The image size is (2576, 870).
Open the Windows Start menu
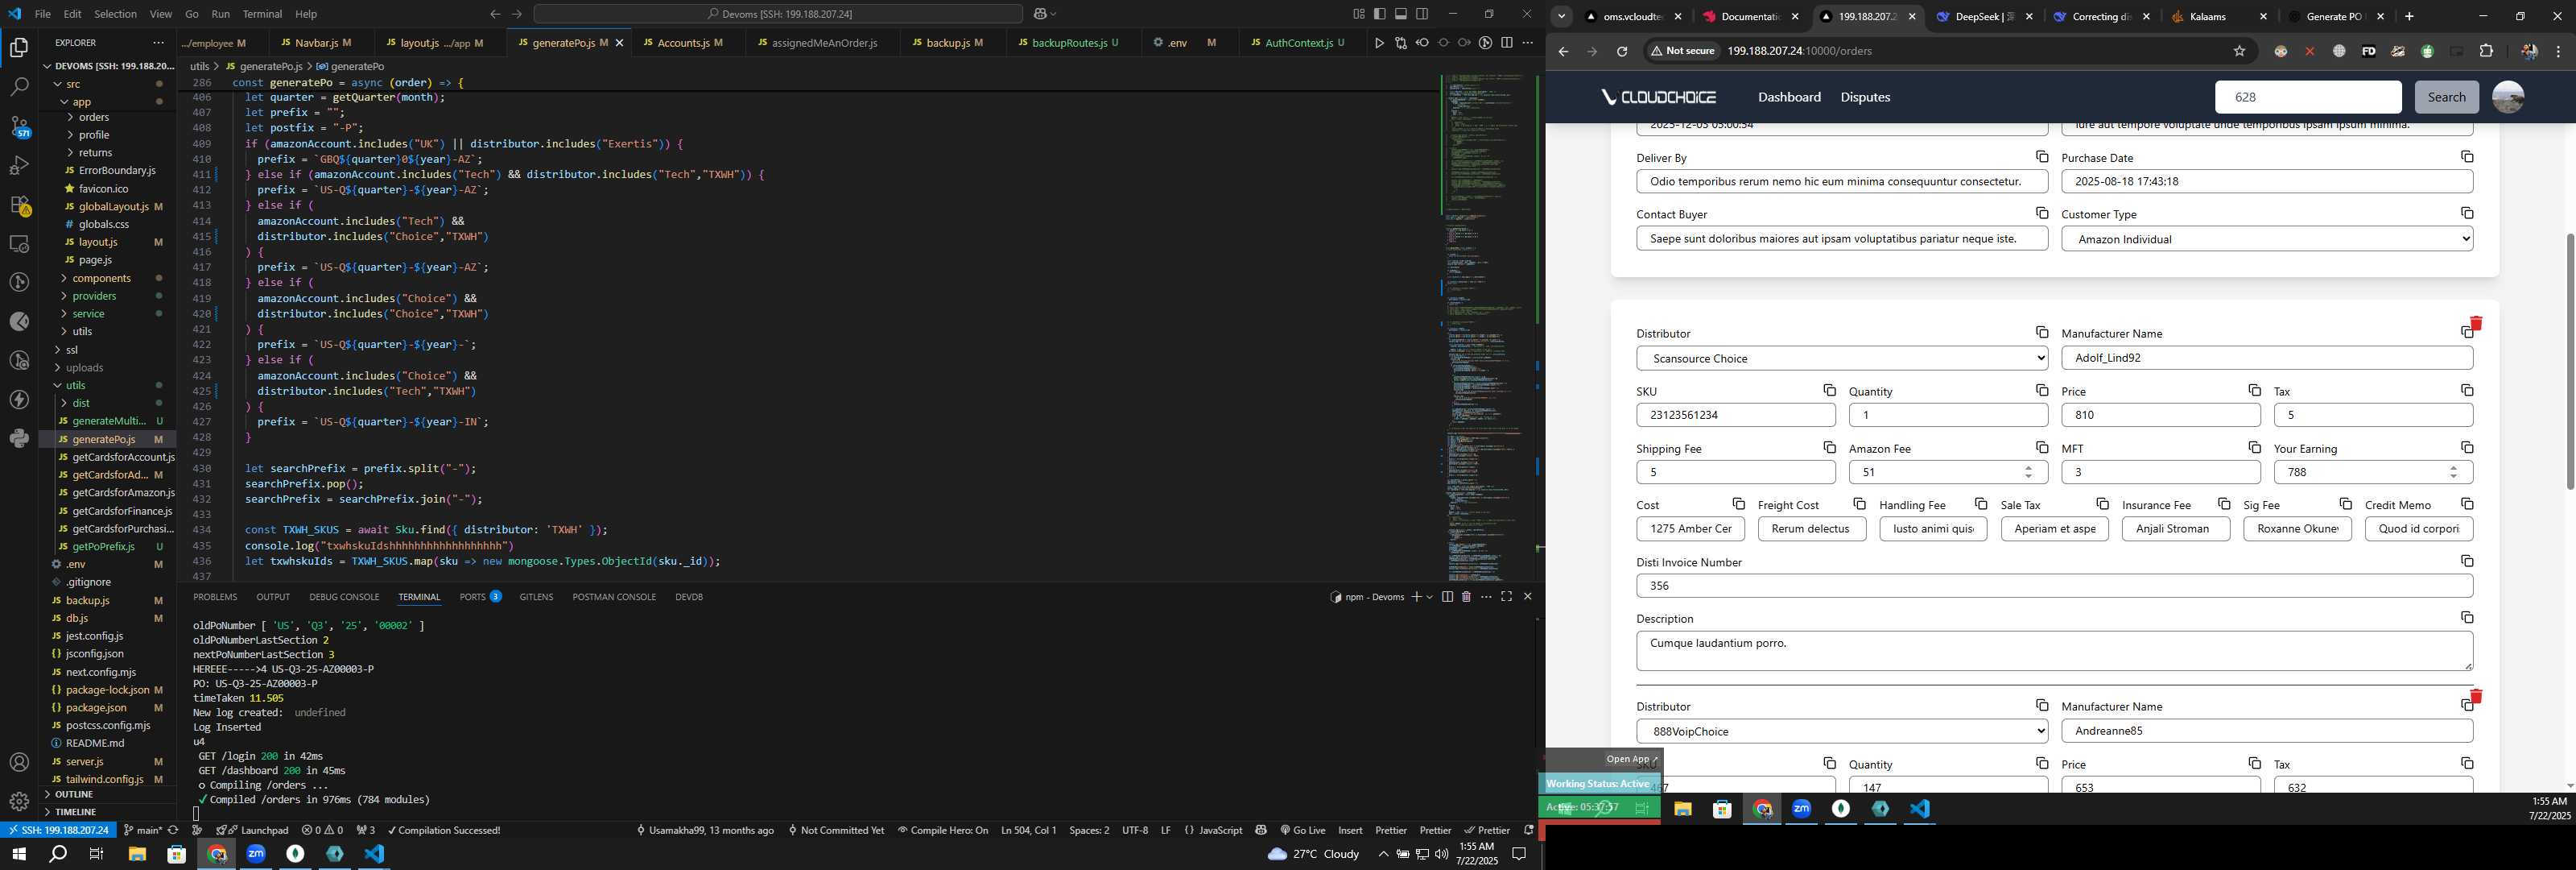[x=18, y=854]
